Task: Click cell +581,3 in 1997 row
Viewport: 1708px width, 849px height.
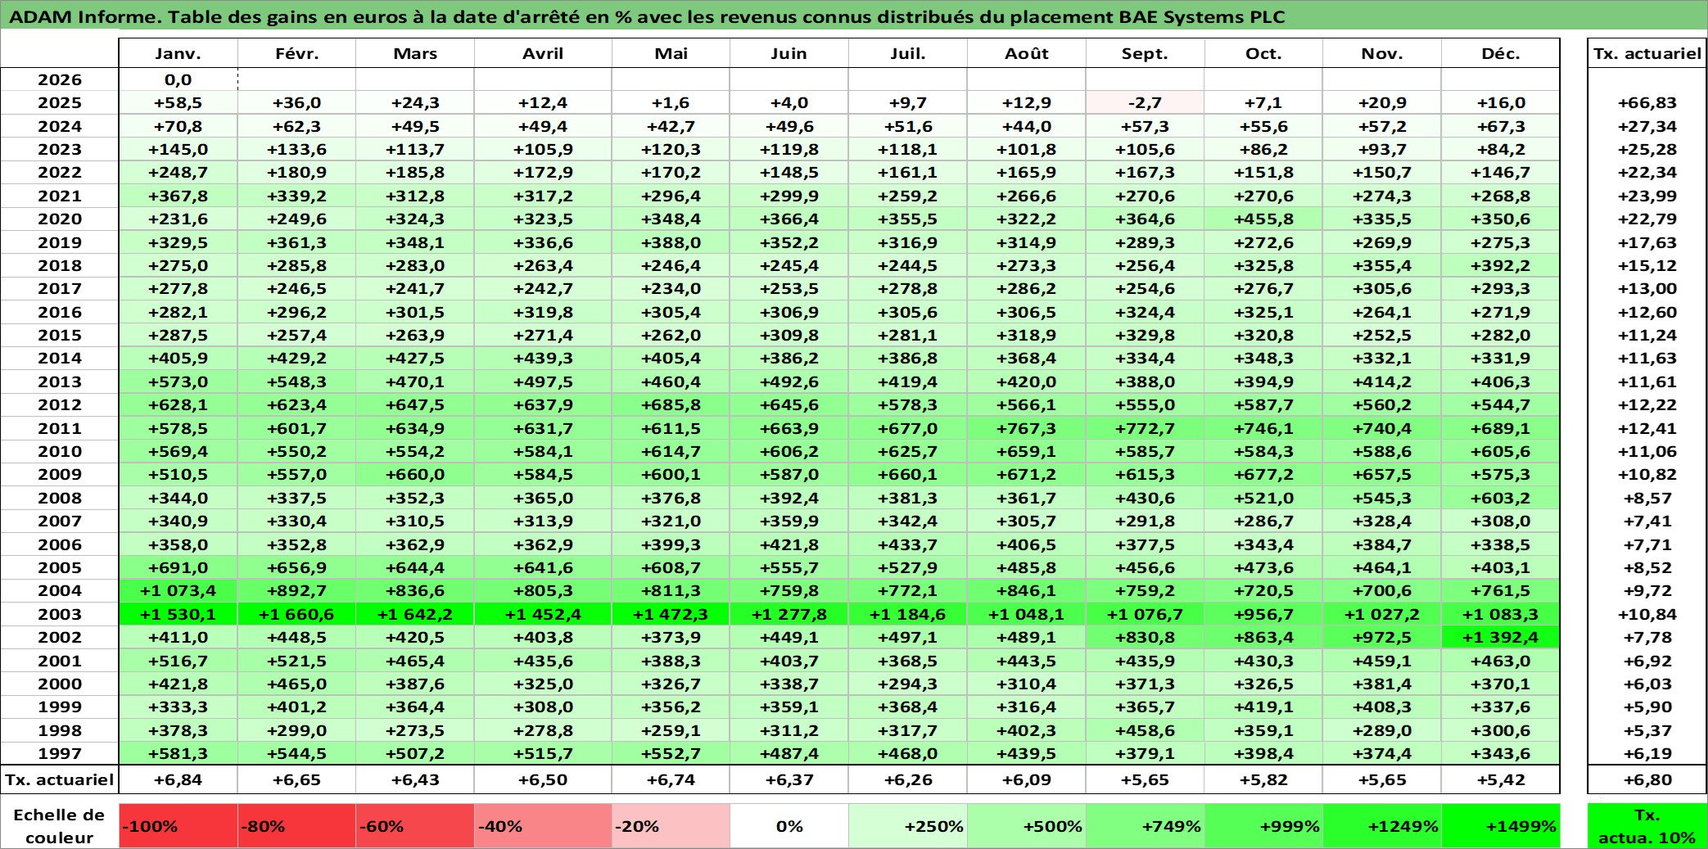Action: coord(178,753)
